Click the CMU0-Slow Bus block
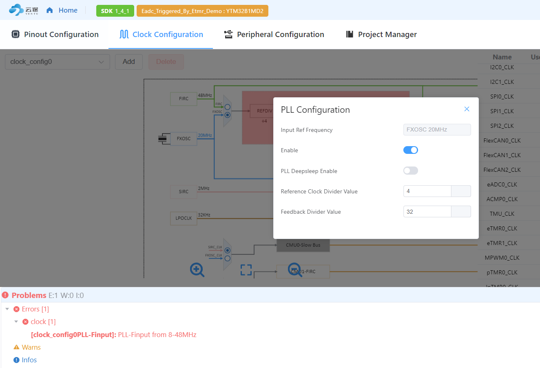 [x=303, y=245]
